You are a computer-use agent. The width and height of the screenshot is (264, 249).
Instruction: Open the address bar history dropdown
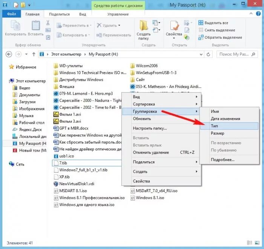click(x=201, y=55)
